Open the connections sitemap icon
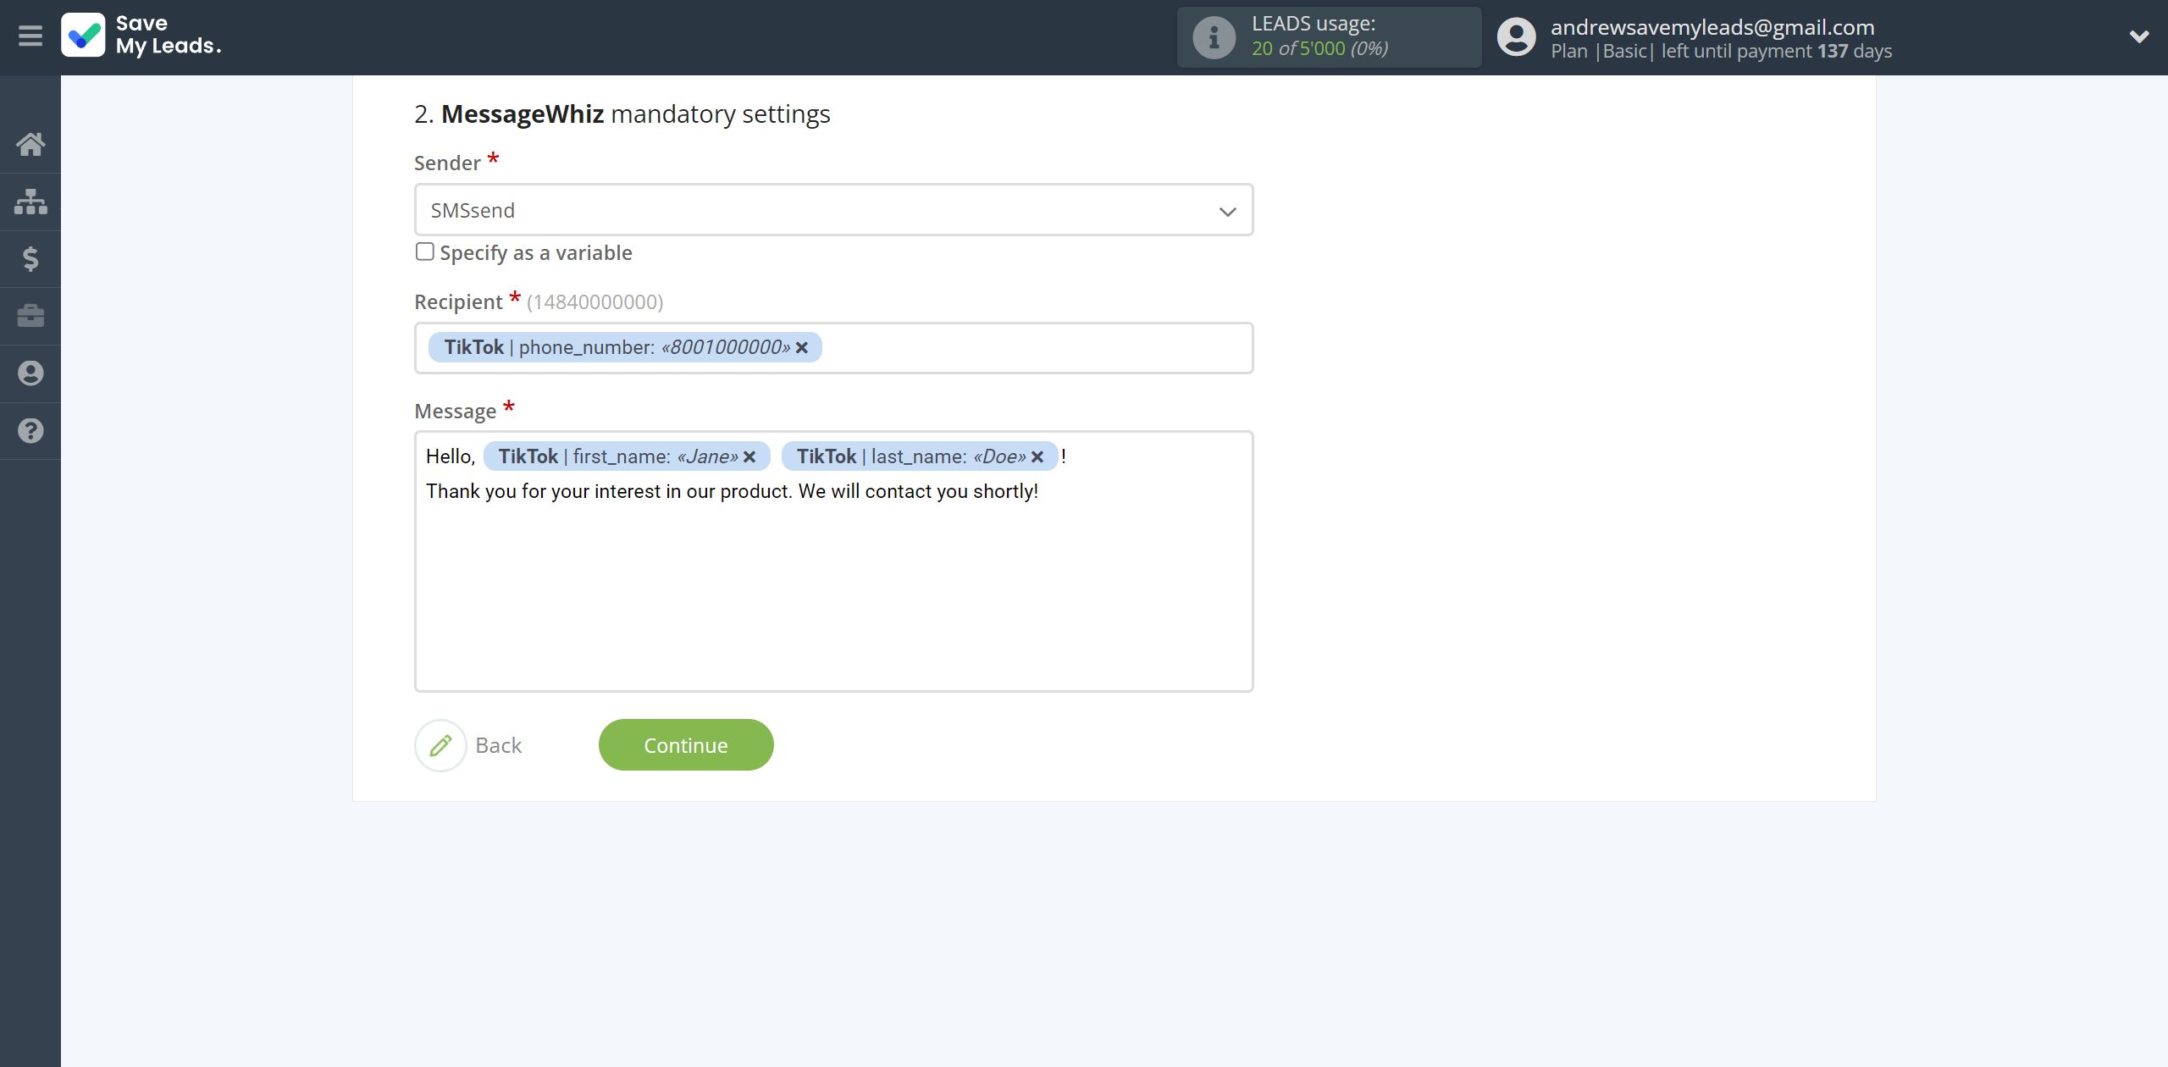 coord(30,202)
